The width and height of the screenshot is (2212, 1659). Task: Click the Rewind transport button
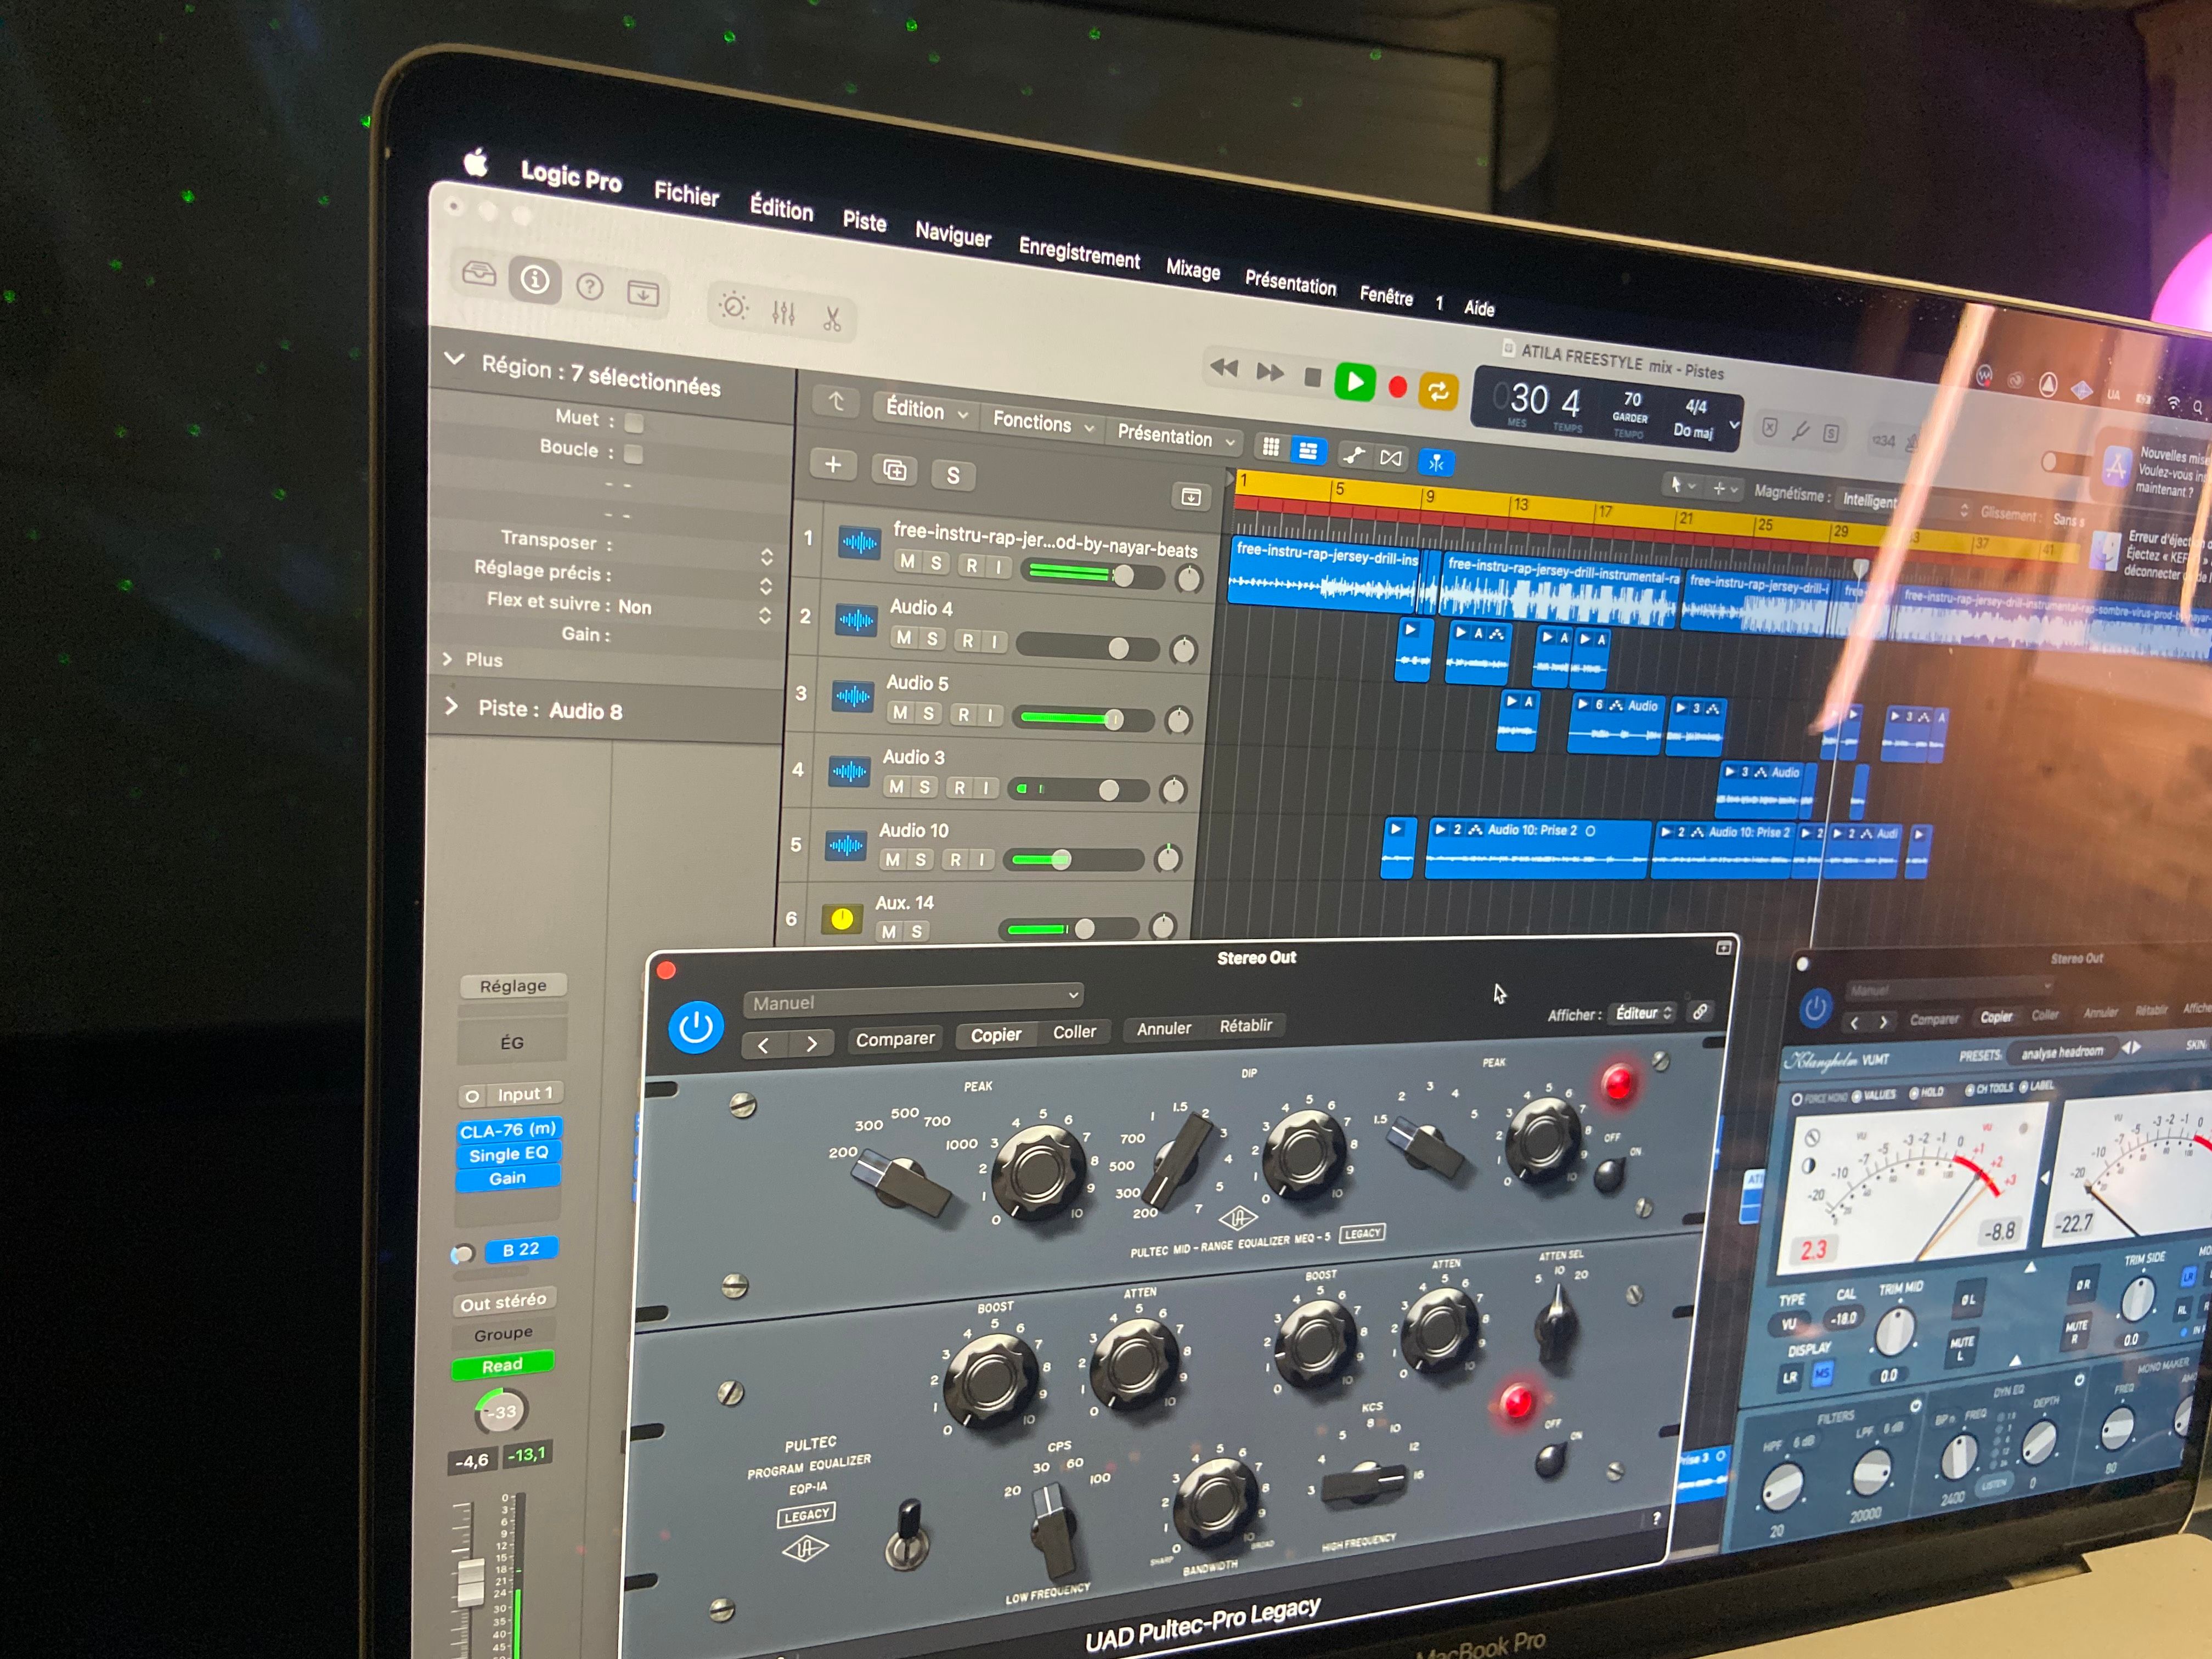tap(1224, 367)
